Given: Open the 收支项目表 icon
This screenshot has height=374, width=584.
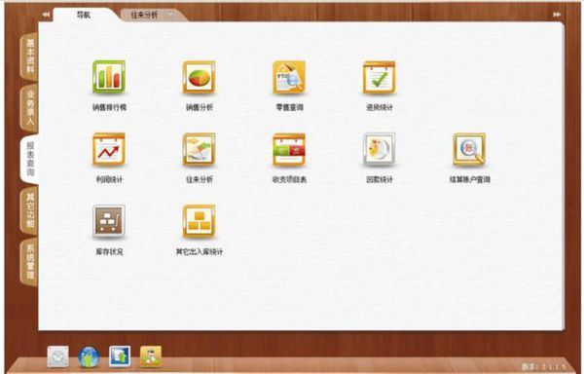Looking at the screenshot, I should click(289, 149).
